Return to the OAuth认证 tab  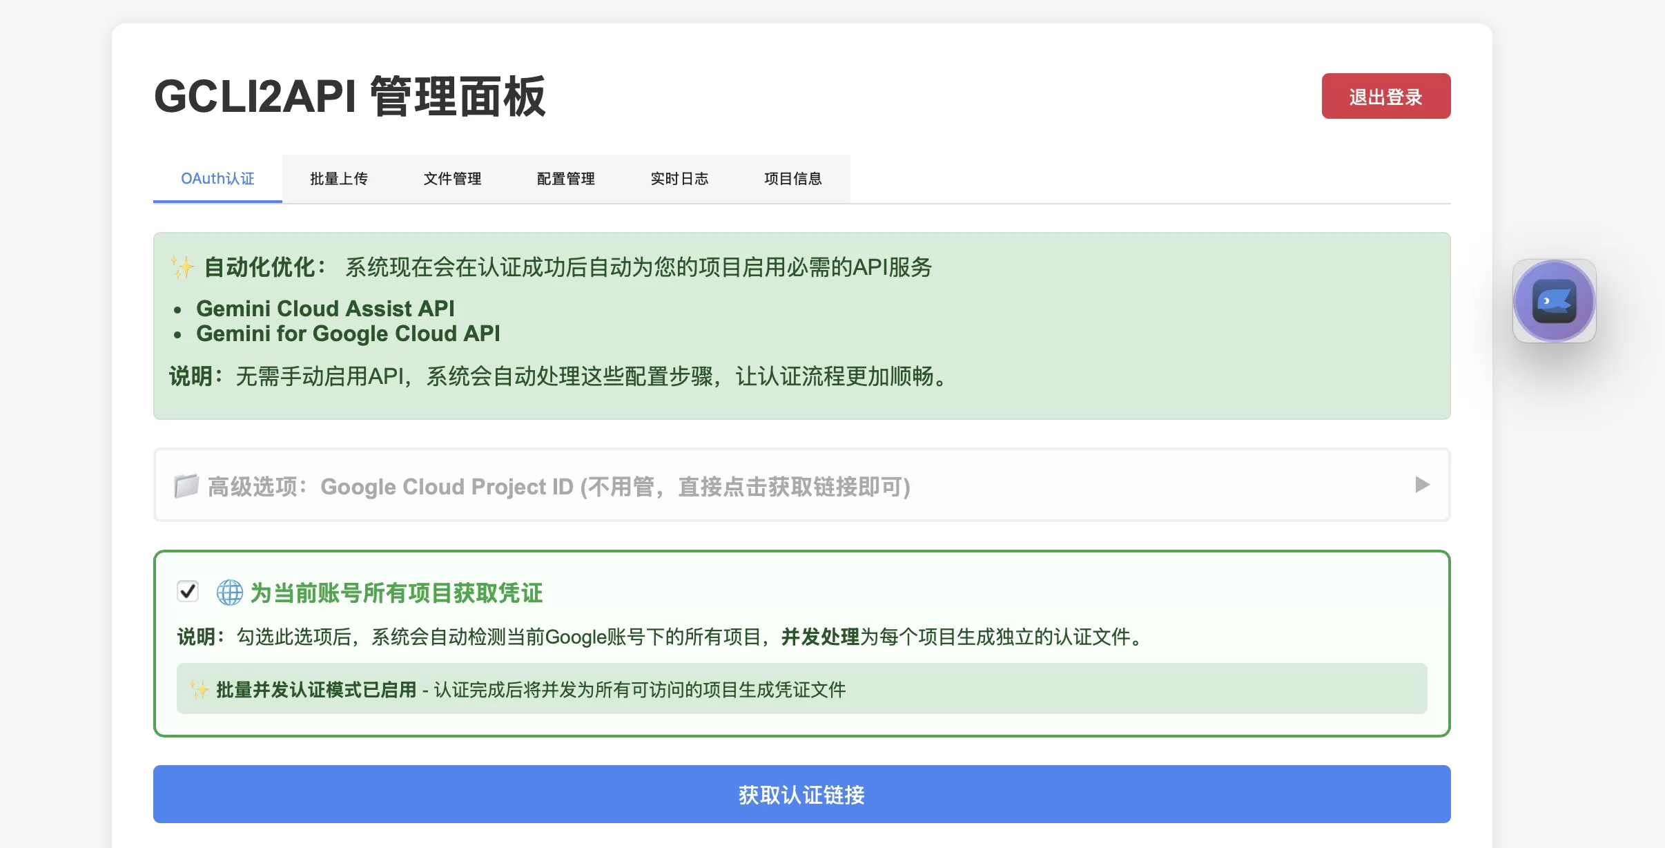point(217,179)
